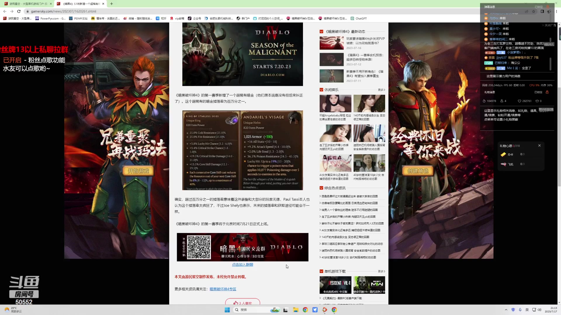Open File Explorer from the taskbar
The image size is (561, 315).
(x=295, y=310)
